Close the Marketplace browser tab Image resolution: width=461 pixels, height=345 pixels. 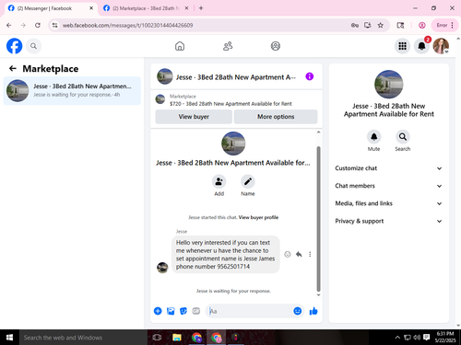(x=186, y=8)
